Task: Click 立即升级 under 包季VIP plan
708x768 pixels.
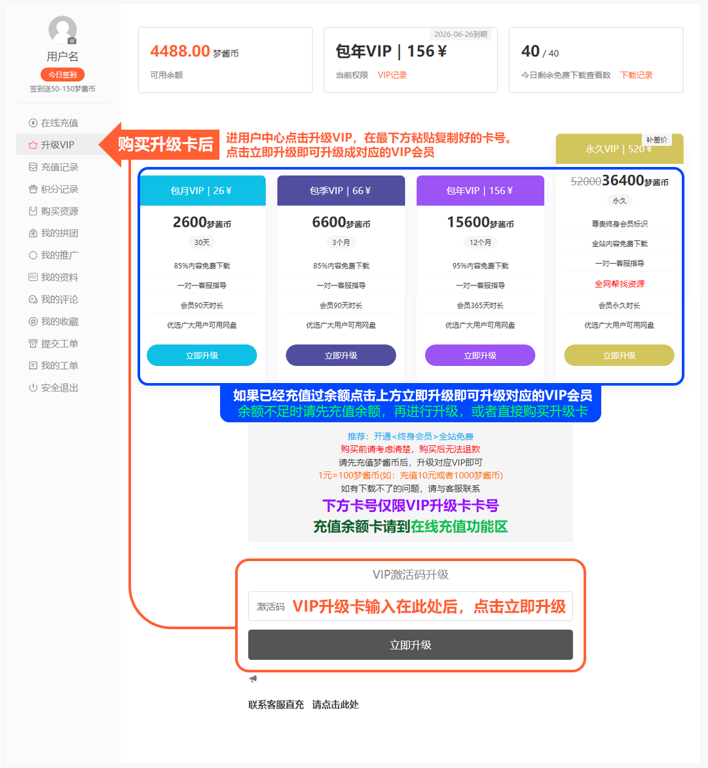Action: [x=341, y=356]
